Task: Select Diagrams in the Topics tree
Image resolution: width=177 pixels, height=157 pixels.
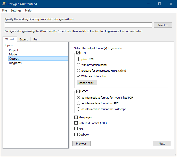Action: tap(15, 63)
